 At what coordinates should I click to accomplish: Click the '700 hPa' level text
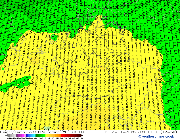click(x=37, y=132)
